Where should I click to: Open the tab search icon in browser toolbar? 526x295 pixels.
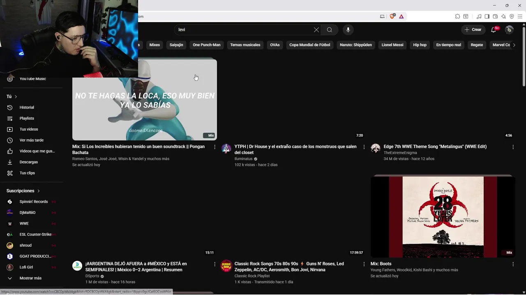coord(466,16)
